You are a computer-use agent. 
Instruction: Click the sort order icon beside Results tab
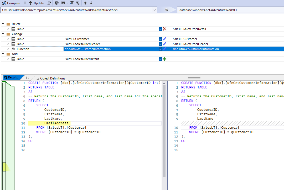tap(27, 78)
